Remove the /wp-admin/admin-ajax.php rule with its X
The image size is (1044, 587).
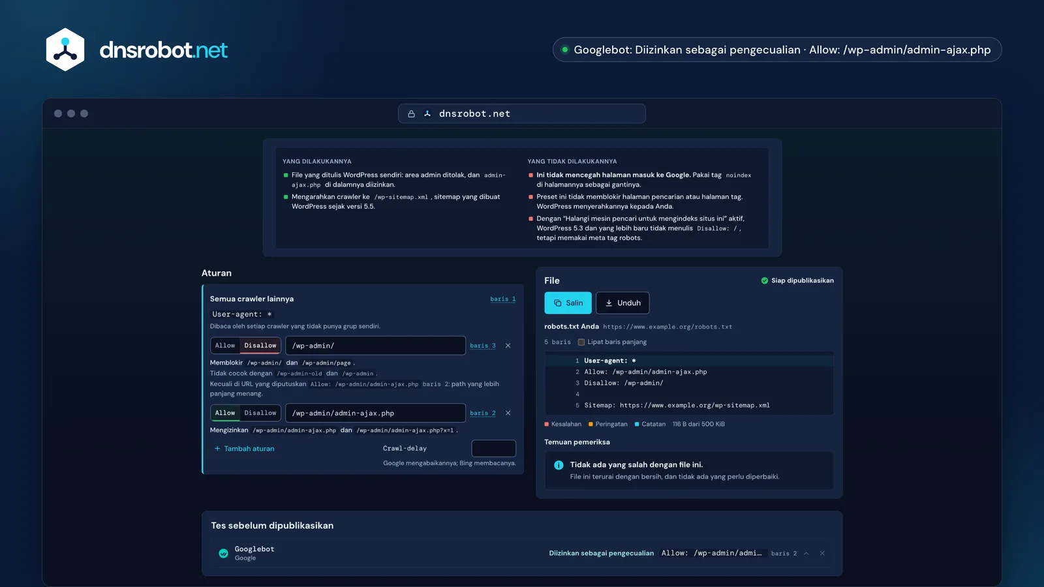click(x=508, y=413)
